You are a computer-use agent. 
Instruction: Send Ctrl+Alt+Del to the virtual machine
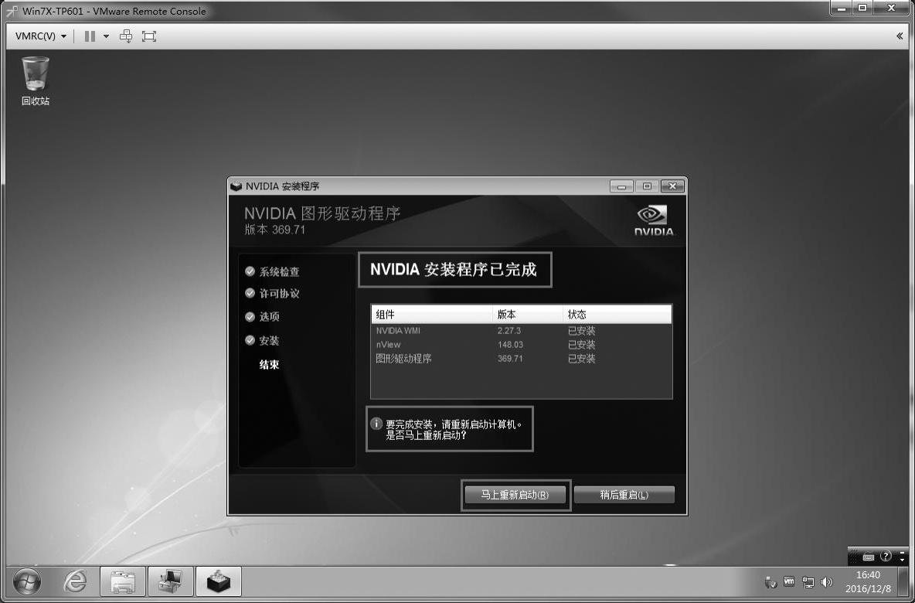pos(126,36)
